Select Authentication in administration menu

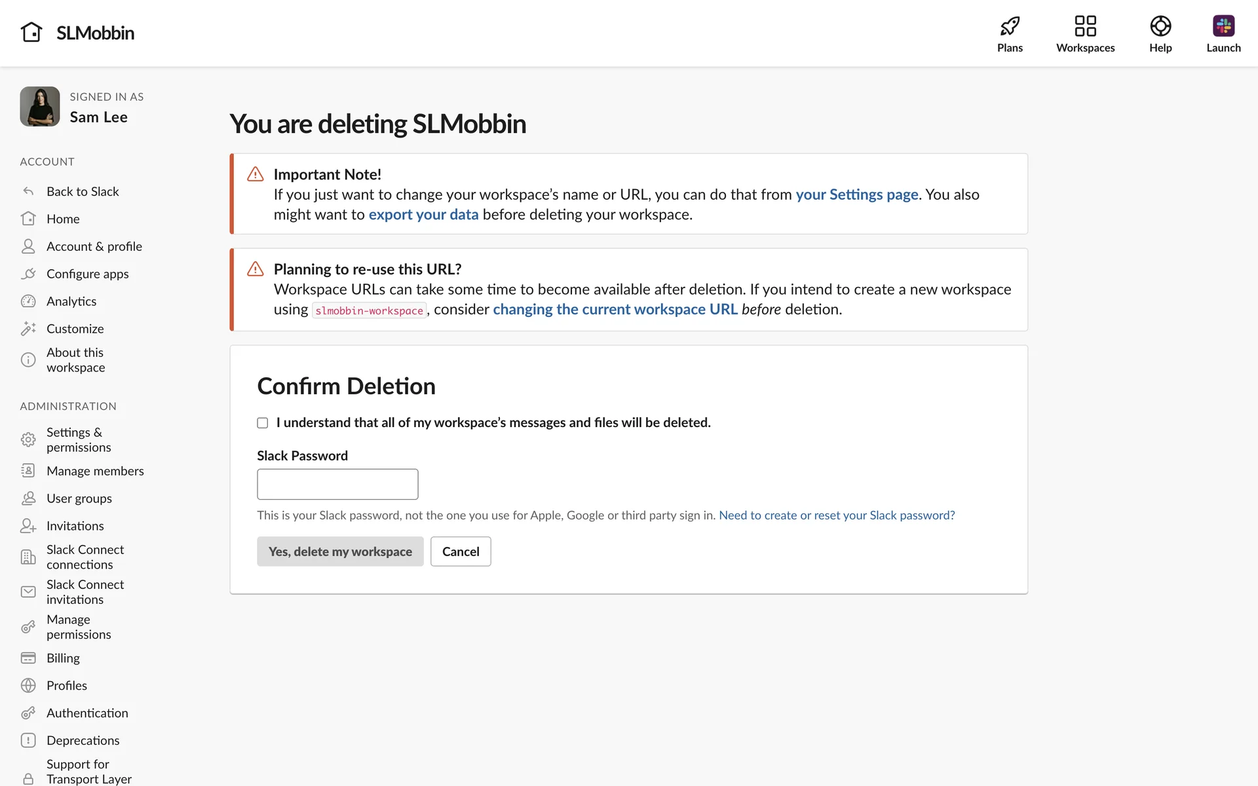click(87, 713)
